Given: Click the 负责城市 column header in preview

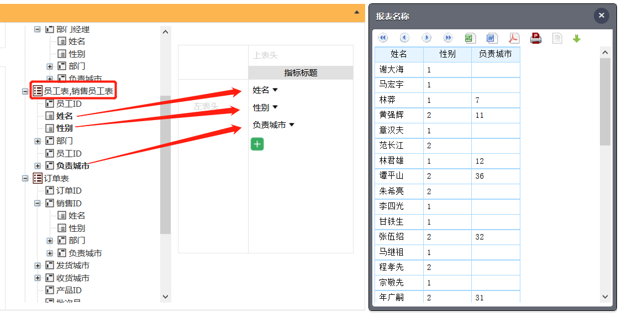Looking at the screenshot, I should click(x=496, y=54).
